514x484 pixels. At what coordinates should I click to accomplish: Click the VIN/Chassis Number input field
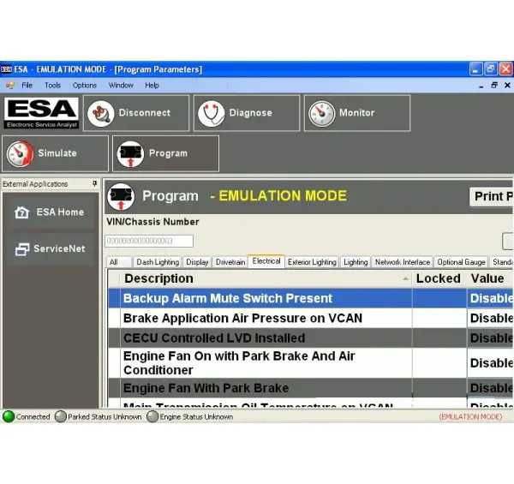[x=149, y=242]
